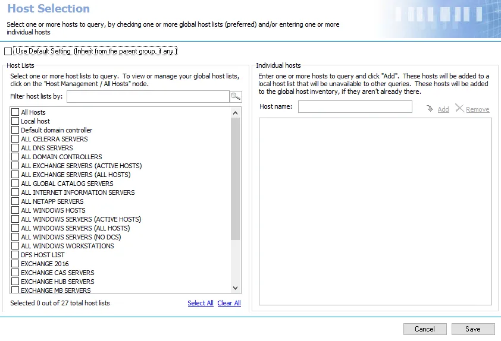Click 'Selected 0 out of 27 total host lists'
The image size is (501, 341).
point(60,303)
